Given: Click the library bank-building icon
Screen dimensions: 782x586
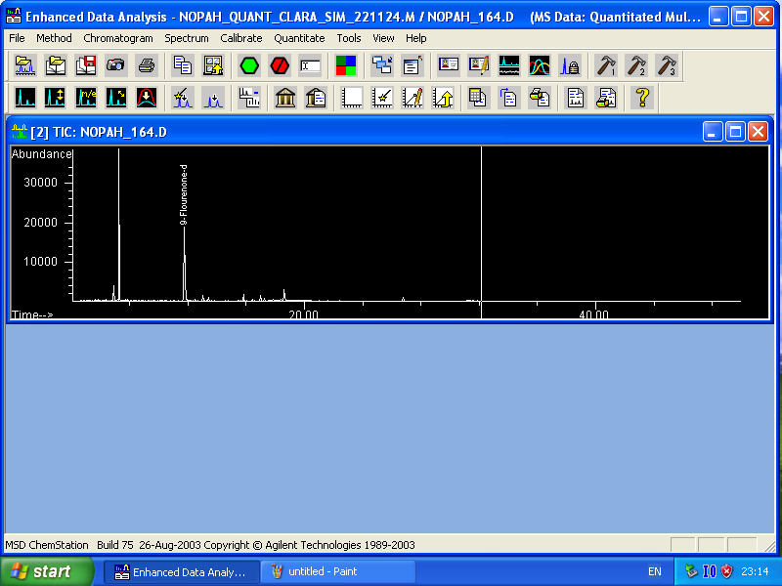Looking at the screenshot, I should (x=285, y=98).
